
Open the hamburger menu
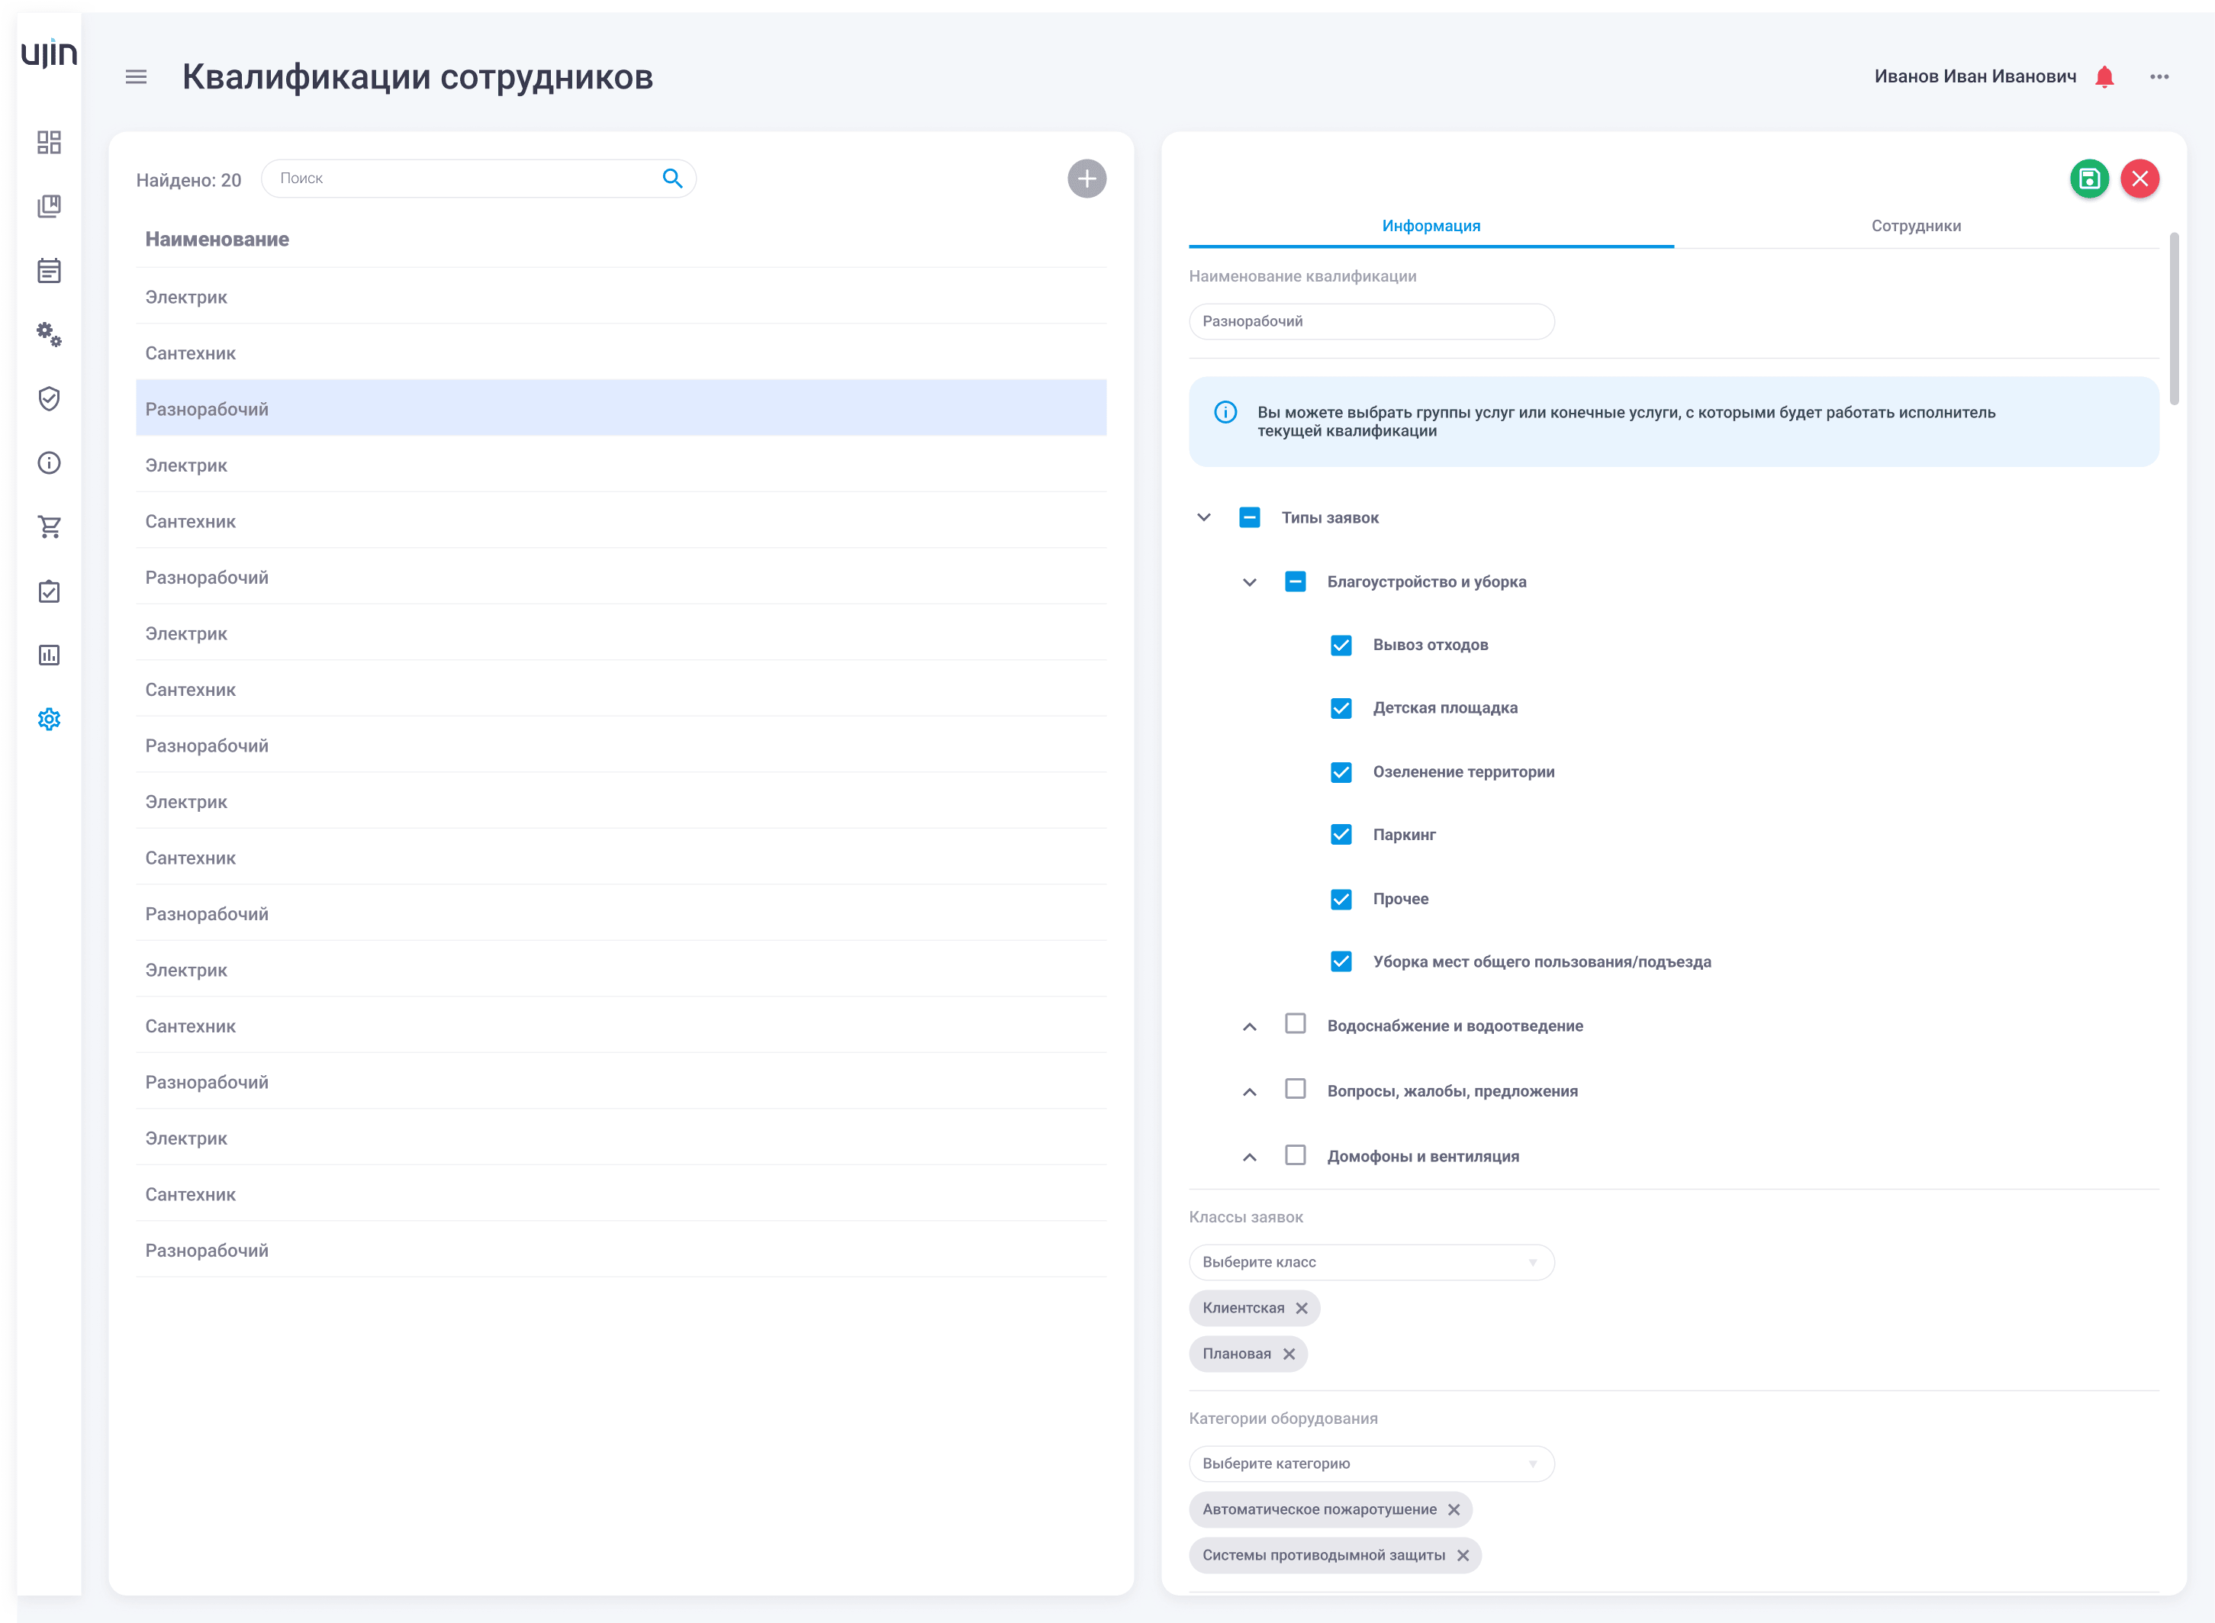136,76
